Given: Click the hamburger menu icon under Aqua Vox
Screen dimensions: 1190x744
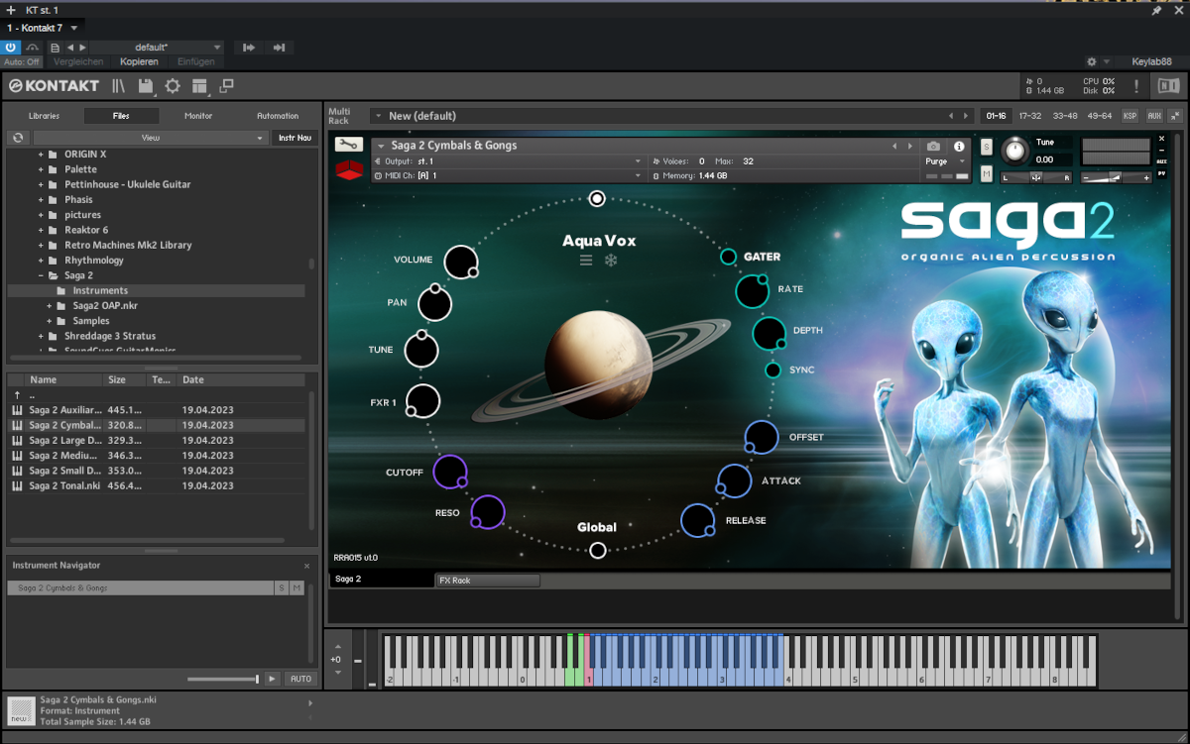Looking at the screenshot, I should pos(586,260).
